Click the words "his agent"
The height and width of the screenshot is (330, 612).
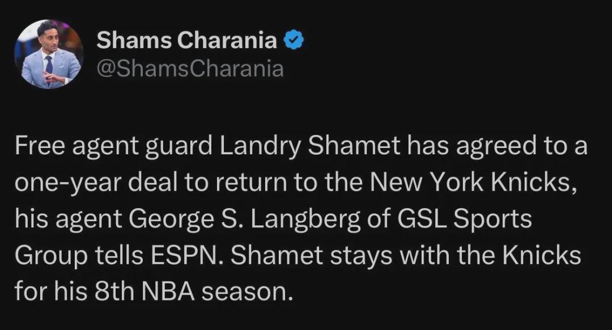[68, 219]
